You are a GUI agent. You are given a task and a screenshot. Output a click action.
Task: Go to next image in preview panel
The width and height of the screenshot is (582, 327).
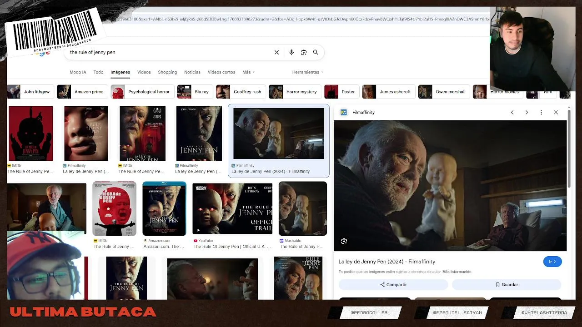(x=527, y=112)
